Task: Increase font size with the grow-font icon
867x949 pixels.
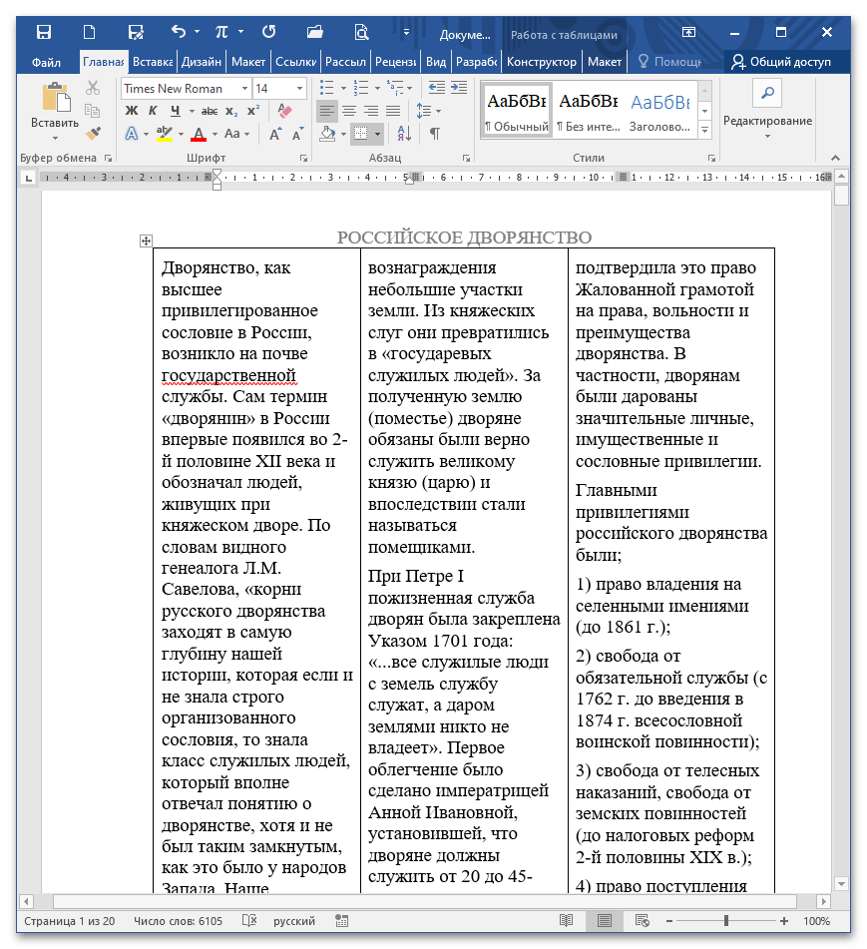Action: tap(275, 134)
